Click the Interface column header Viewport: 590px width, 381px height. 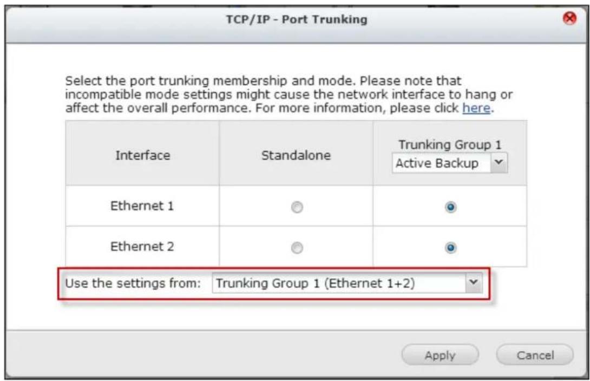point(143,156)
